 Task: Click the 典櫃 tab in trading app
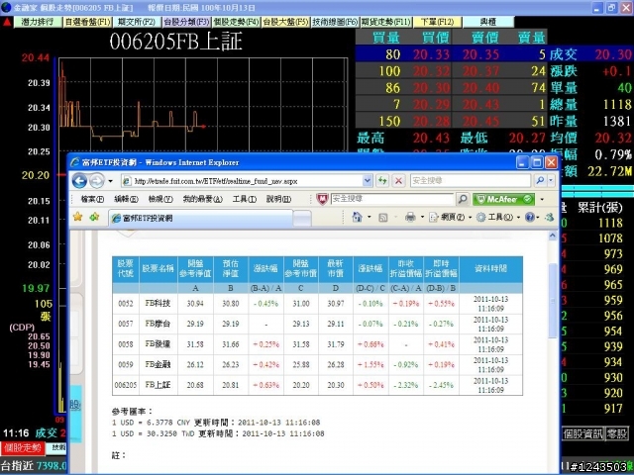pos(488,22)
